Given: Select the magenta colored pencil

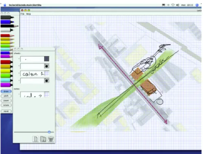Looking at the screenshot, I should [7, 56].
